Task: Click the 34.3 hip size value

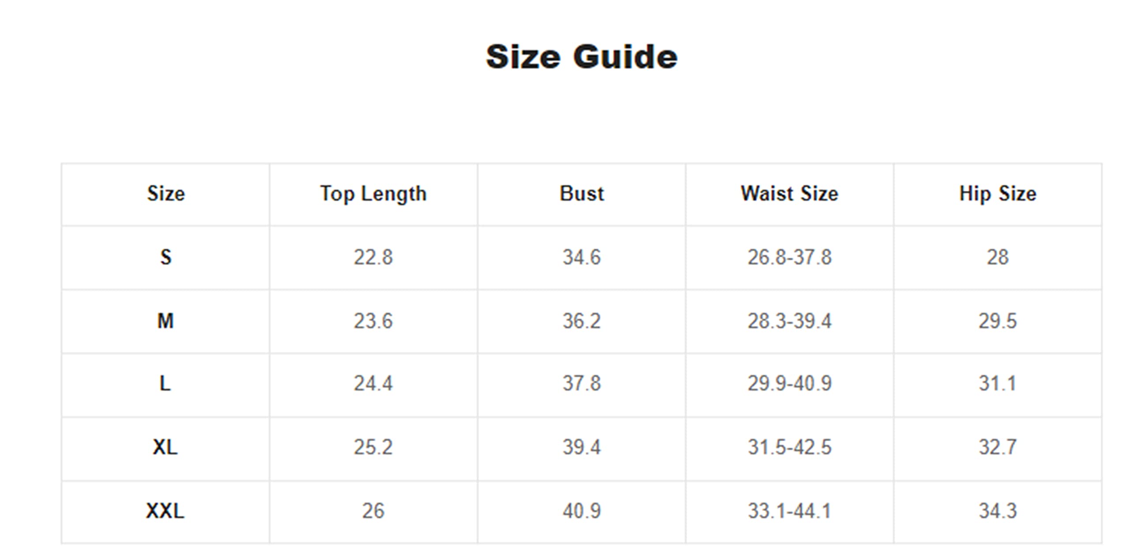Action: pos(998,511)
